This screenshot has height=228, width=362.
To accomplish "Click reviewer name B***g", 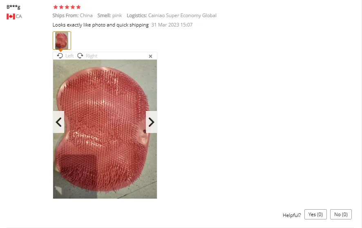I will click(13, 7).
